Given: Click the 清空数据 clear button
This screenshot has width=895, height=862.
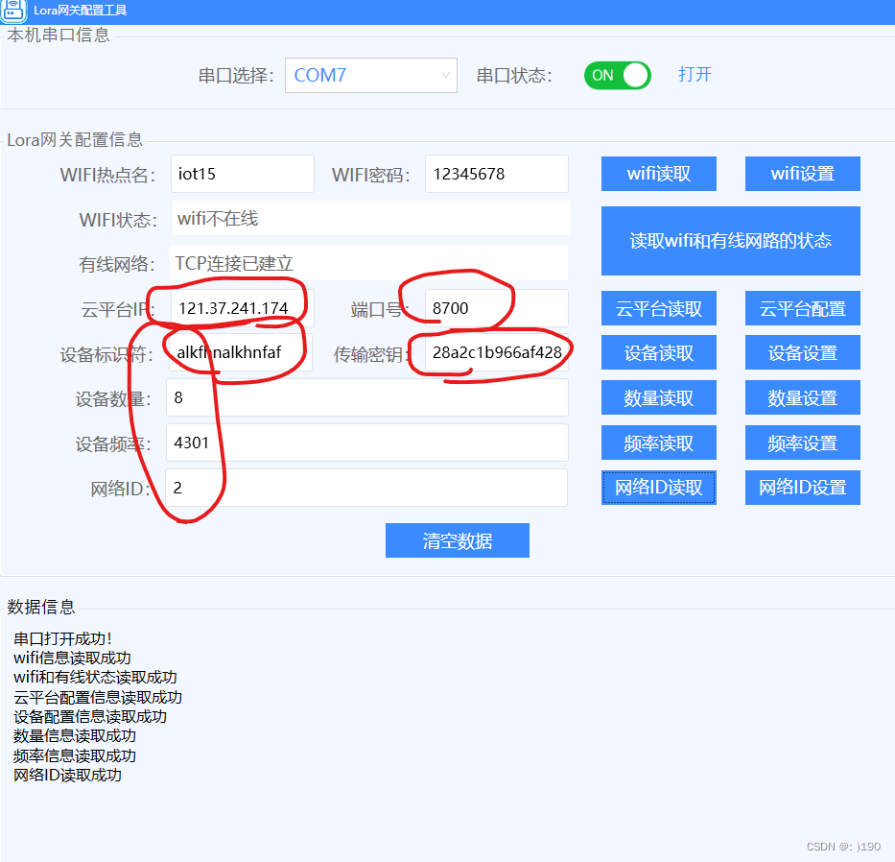Looking at the screenshot, I should [x=457, y=540].
